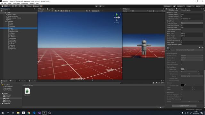Select the Hips object in Hierarchy
The image size is (205, 115).
[11, 28]
